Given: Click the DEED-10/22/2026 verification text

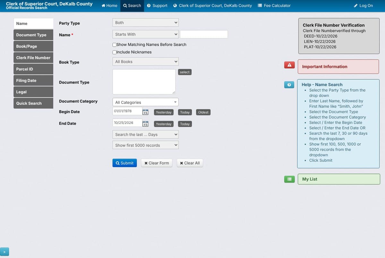Looking at the screenshot, I should tap(321, 36).
